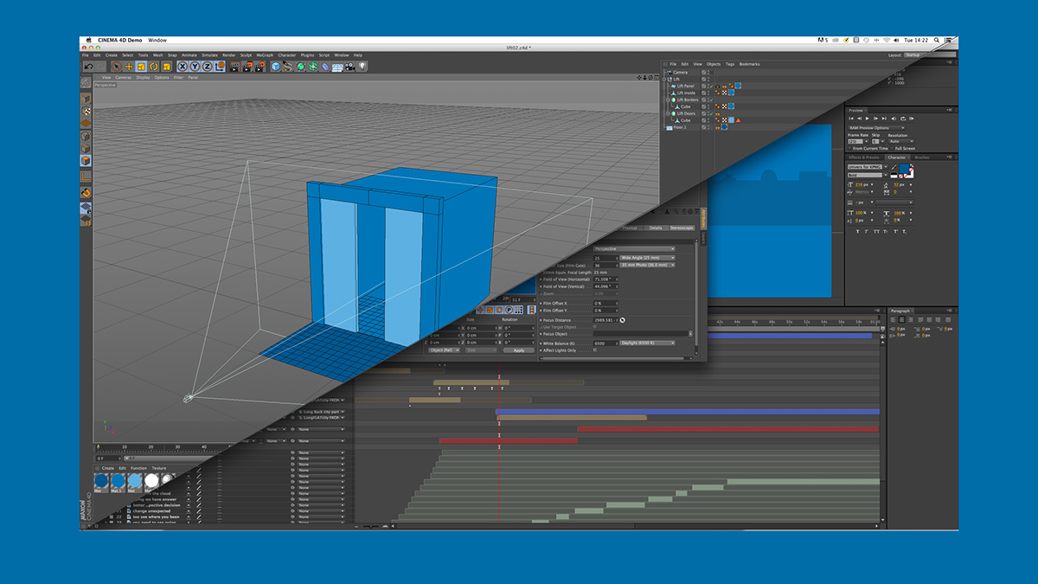The height and width of the screenshot is (584, 1038).
Task: Click the purple Deformer object icon
Action: [325, 67]
